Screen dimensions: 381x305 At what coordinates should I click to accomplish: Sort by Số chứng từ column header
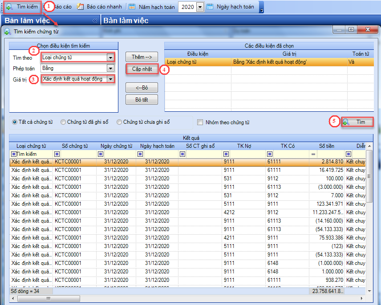pos(75,146)
